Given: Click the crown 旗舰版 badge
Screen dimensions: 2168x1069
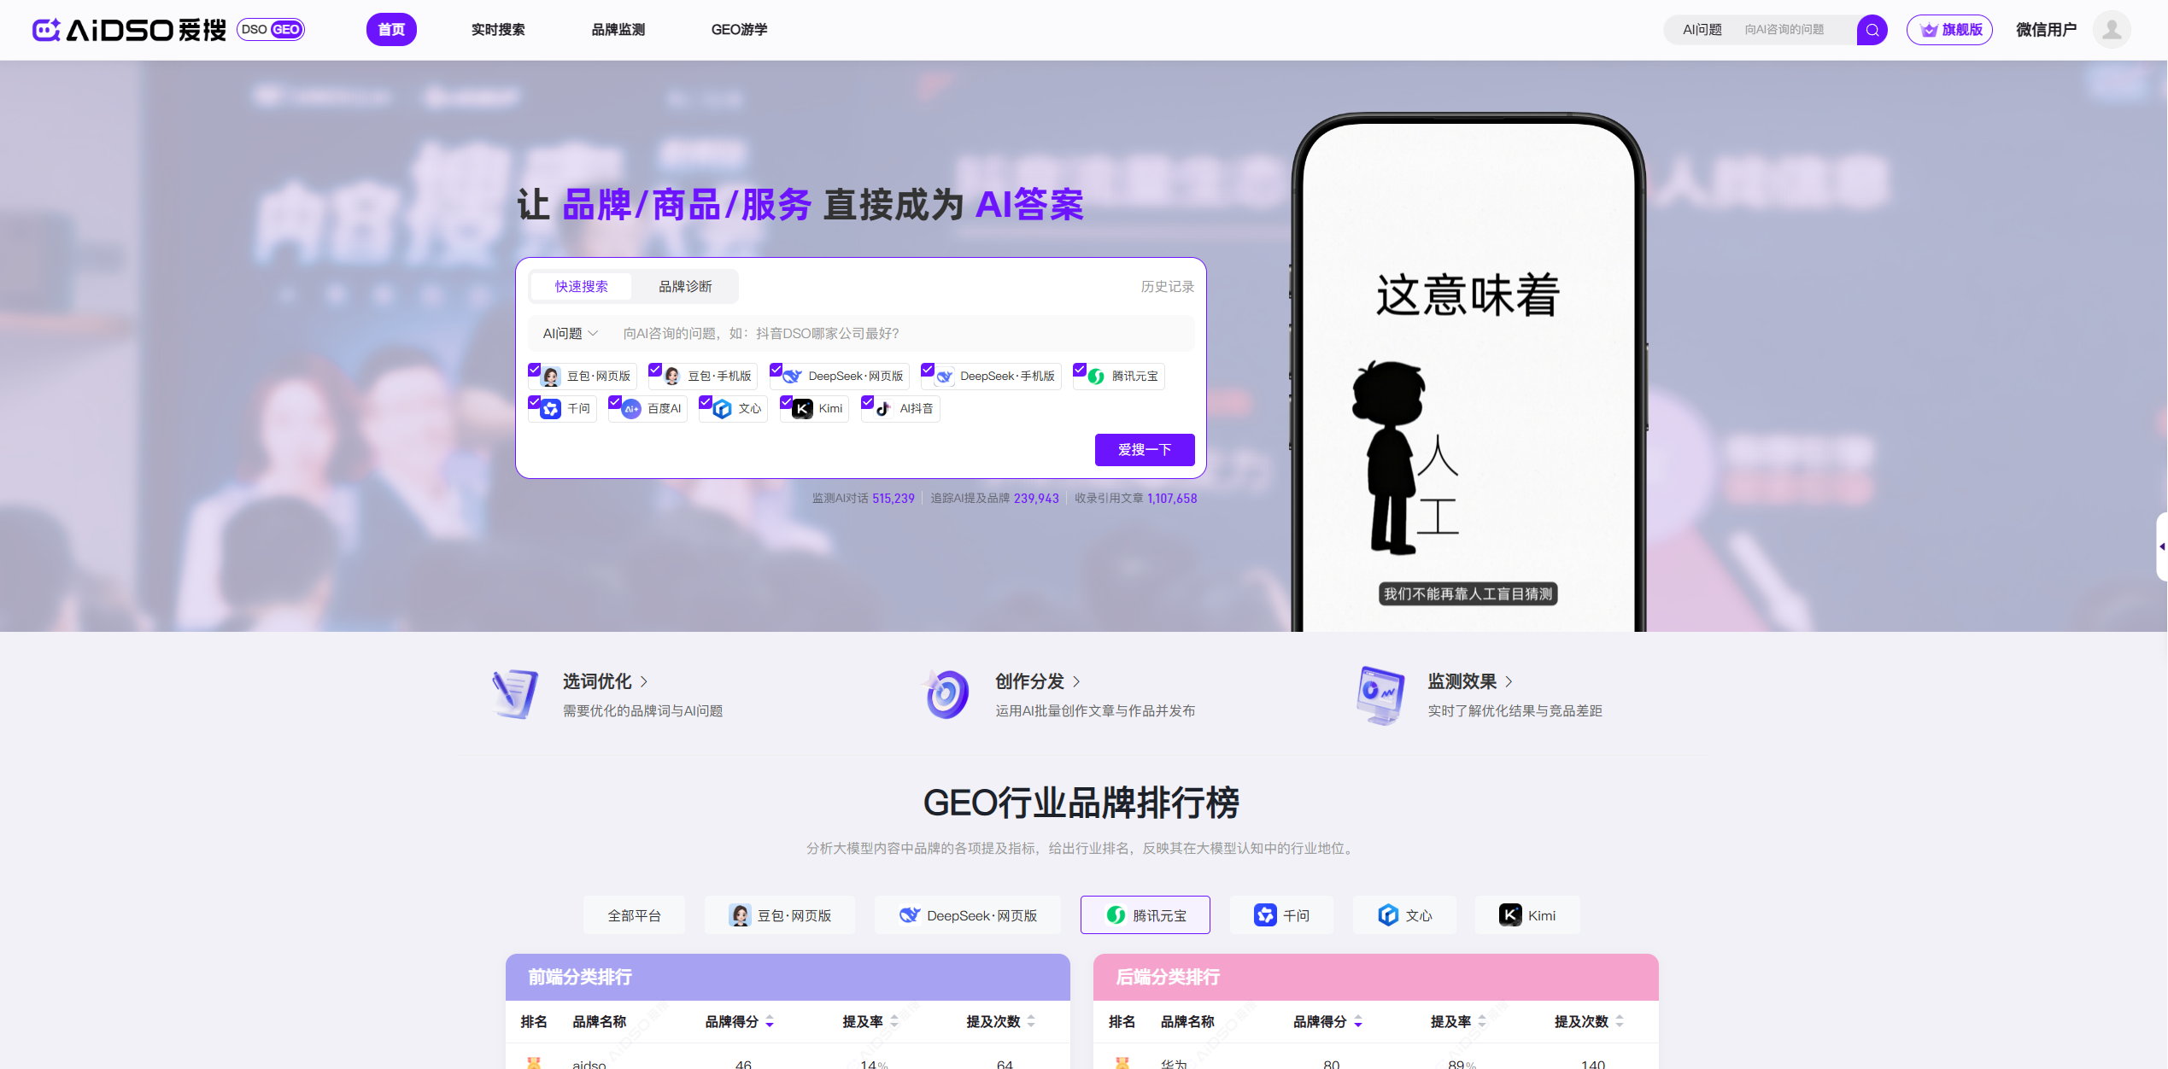Looking at the screenshot, I should coord(1949,30).
